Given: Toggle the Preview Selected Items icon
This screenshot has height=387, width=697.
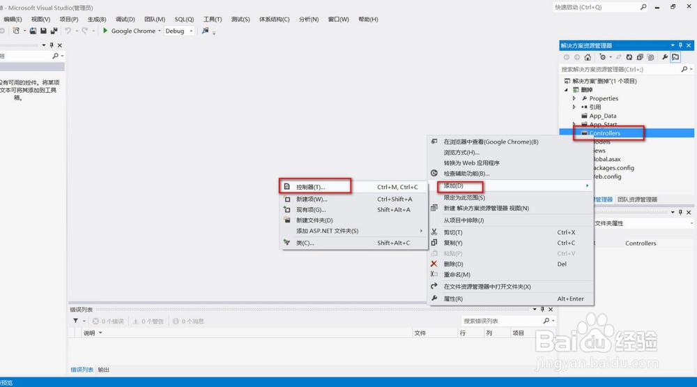Looking at the screenshot, I should click(675, 57).
